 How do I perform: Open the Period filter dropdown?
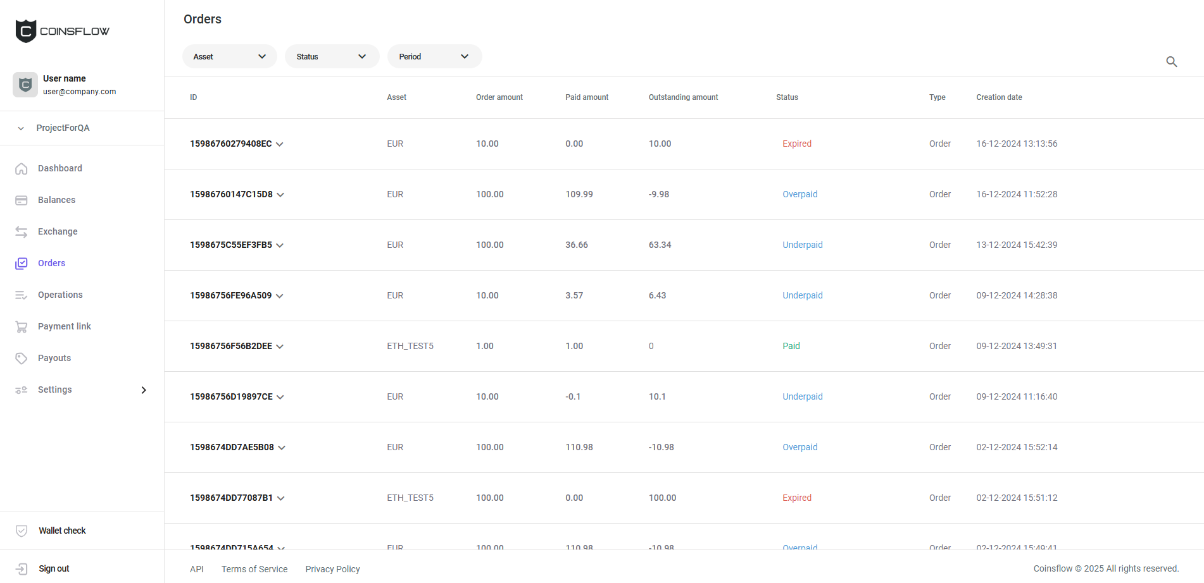pos(434,56)
